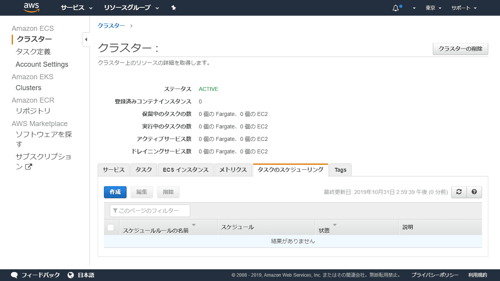The image size is (500, 281).
Task: Select クラスター in the sidebar
Action: pos(34,39)
